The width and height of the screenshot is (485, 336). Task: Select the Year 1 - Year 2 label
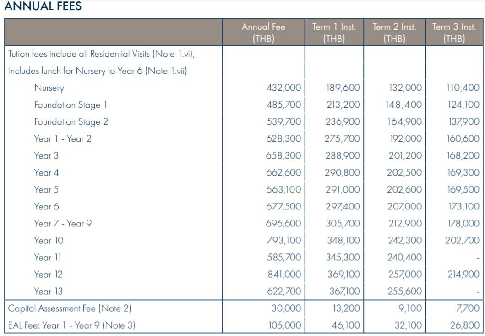click(63, 139)
